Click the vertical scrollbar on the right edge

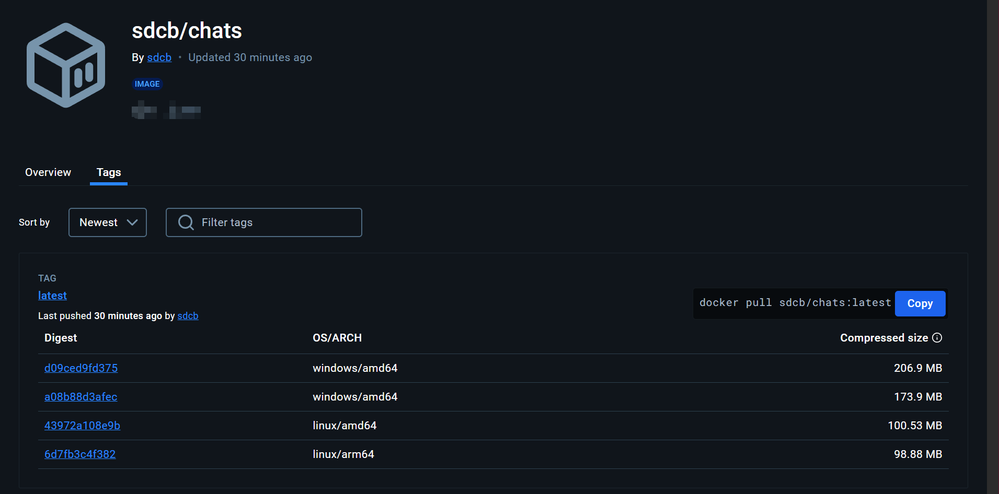tap(993, 247)
